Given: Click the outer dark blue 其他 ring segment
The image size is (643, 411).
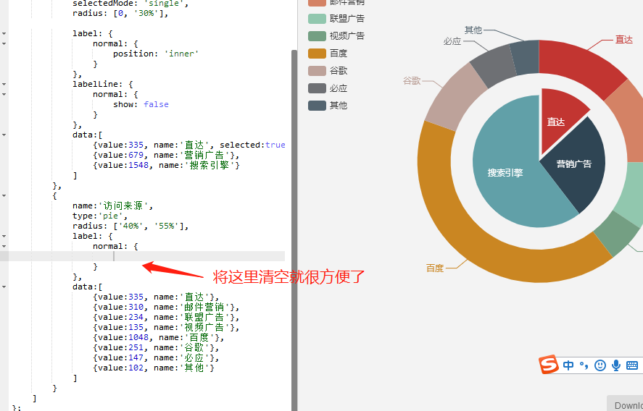Looking at the screenshot, I should click(x=526, y=58).
